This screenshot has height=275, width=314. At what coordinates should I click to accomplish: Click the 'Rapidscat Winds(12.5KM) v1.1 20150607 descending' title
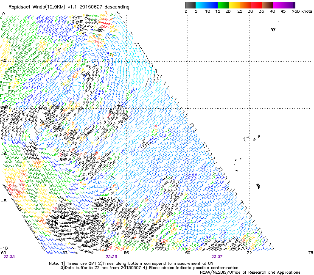click(x=69, y=7)
